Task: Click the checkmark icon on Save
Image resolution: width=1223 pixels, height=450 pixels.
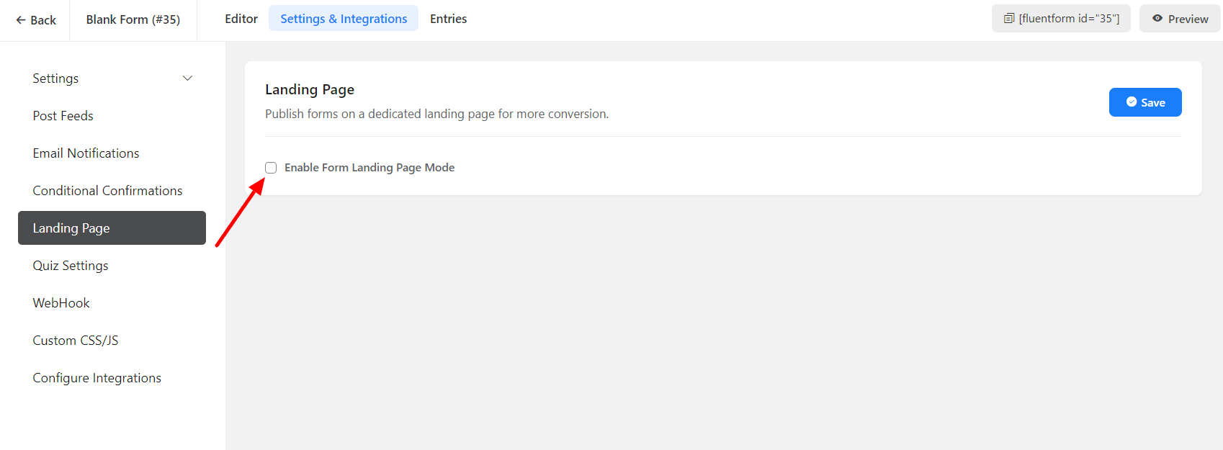Action: click(x=1132, y=102)
